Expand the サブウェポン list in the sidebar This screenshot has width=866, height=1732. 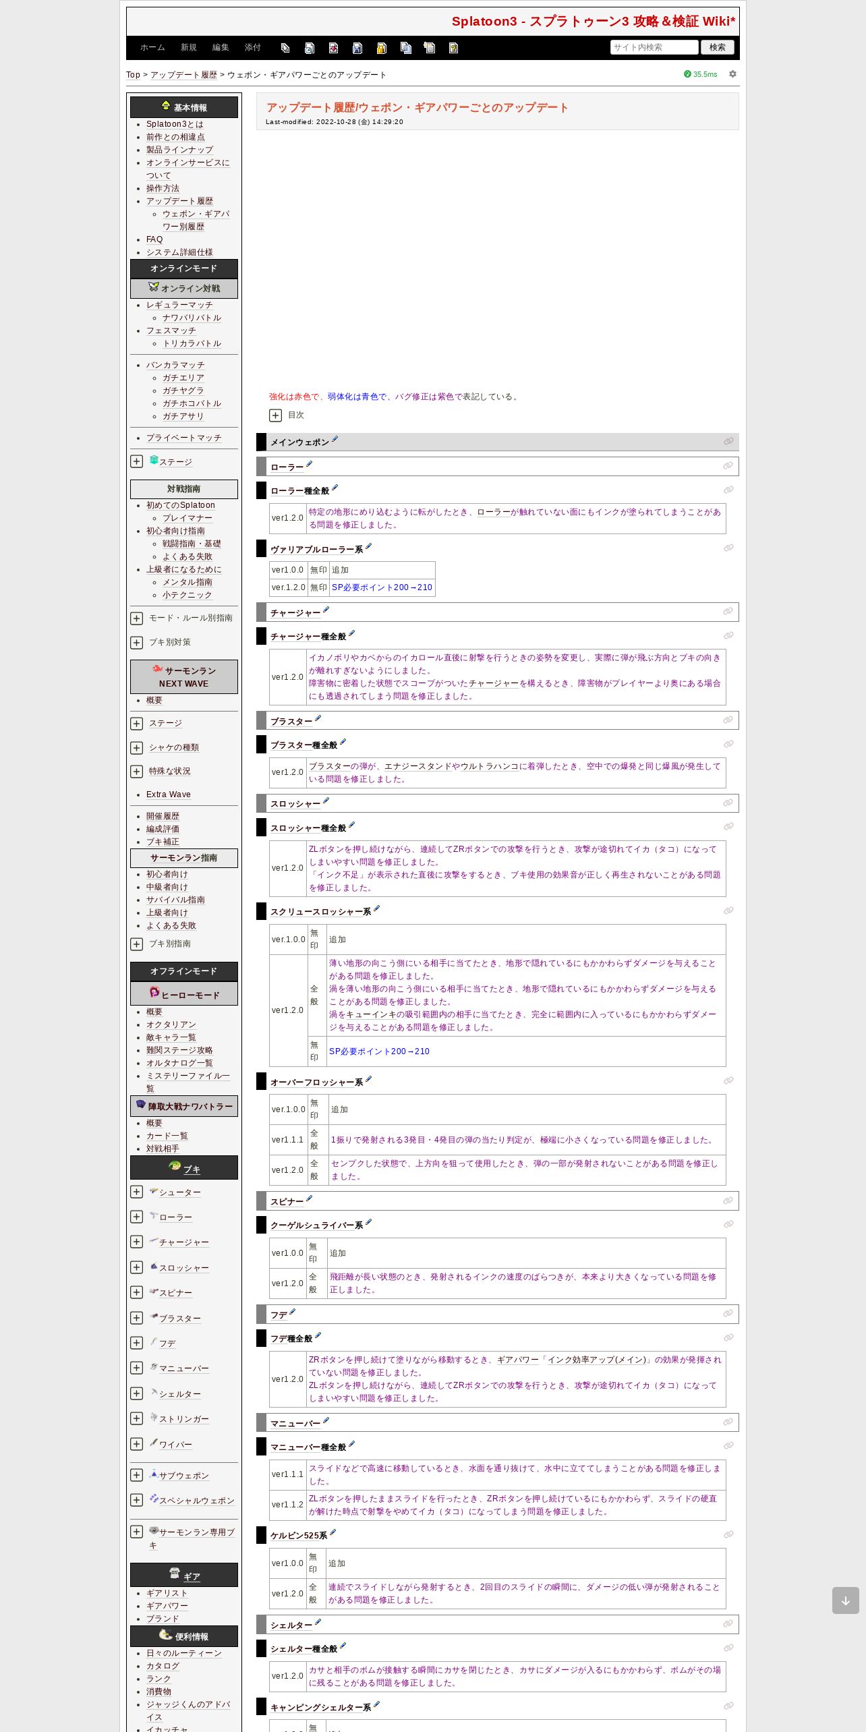tap(136, 1475)
